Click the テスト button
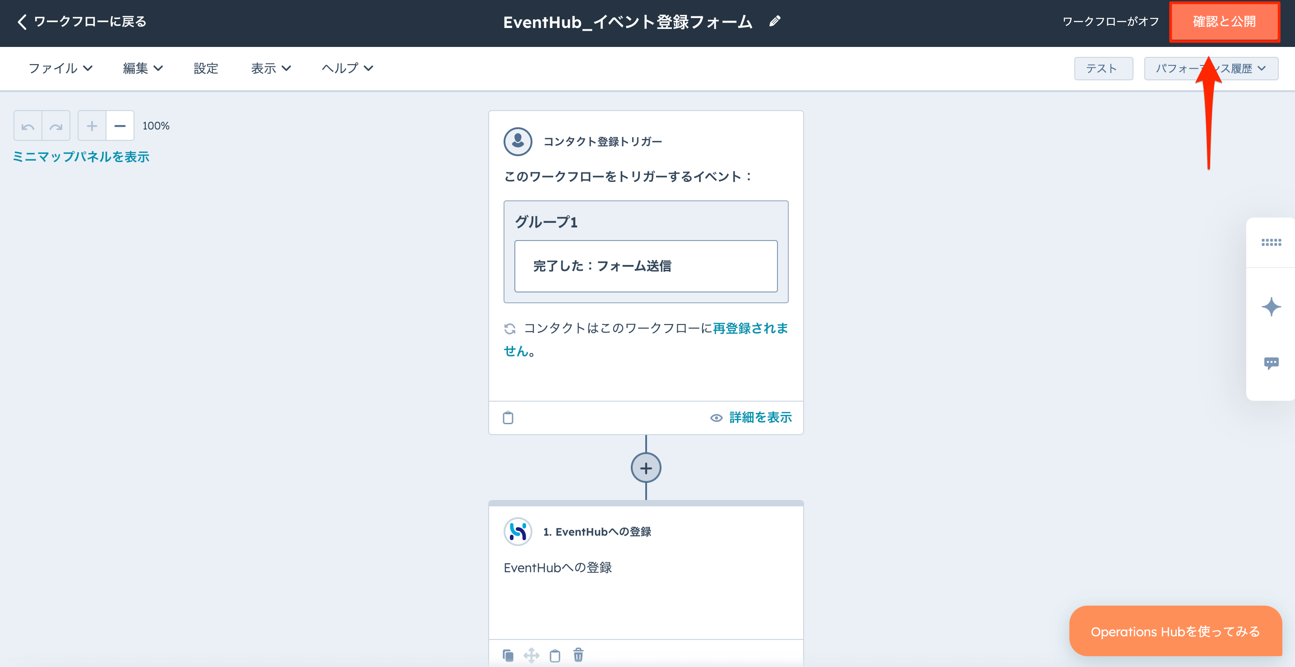This screenshot has width=1295, height=667. tap(1104, 68)
